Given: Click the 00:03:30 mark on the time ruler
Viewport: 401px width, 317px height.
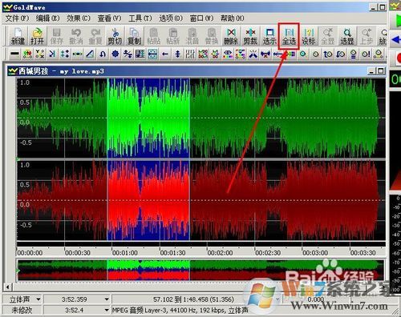Looking at the screenshot, I should [363, 253].
